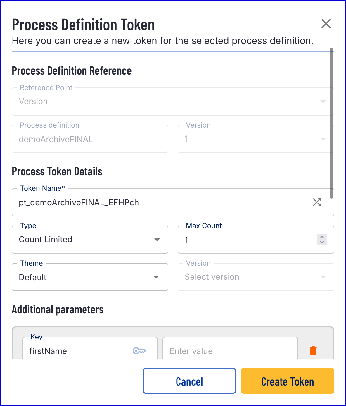The height and width of the screenshot is (406, 346).
Task: Click the Key field containing firstName
Action: tap(90, 348)
